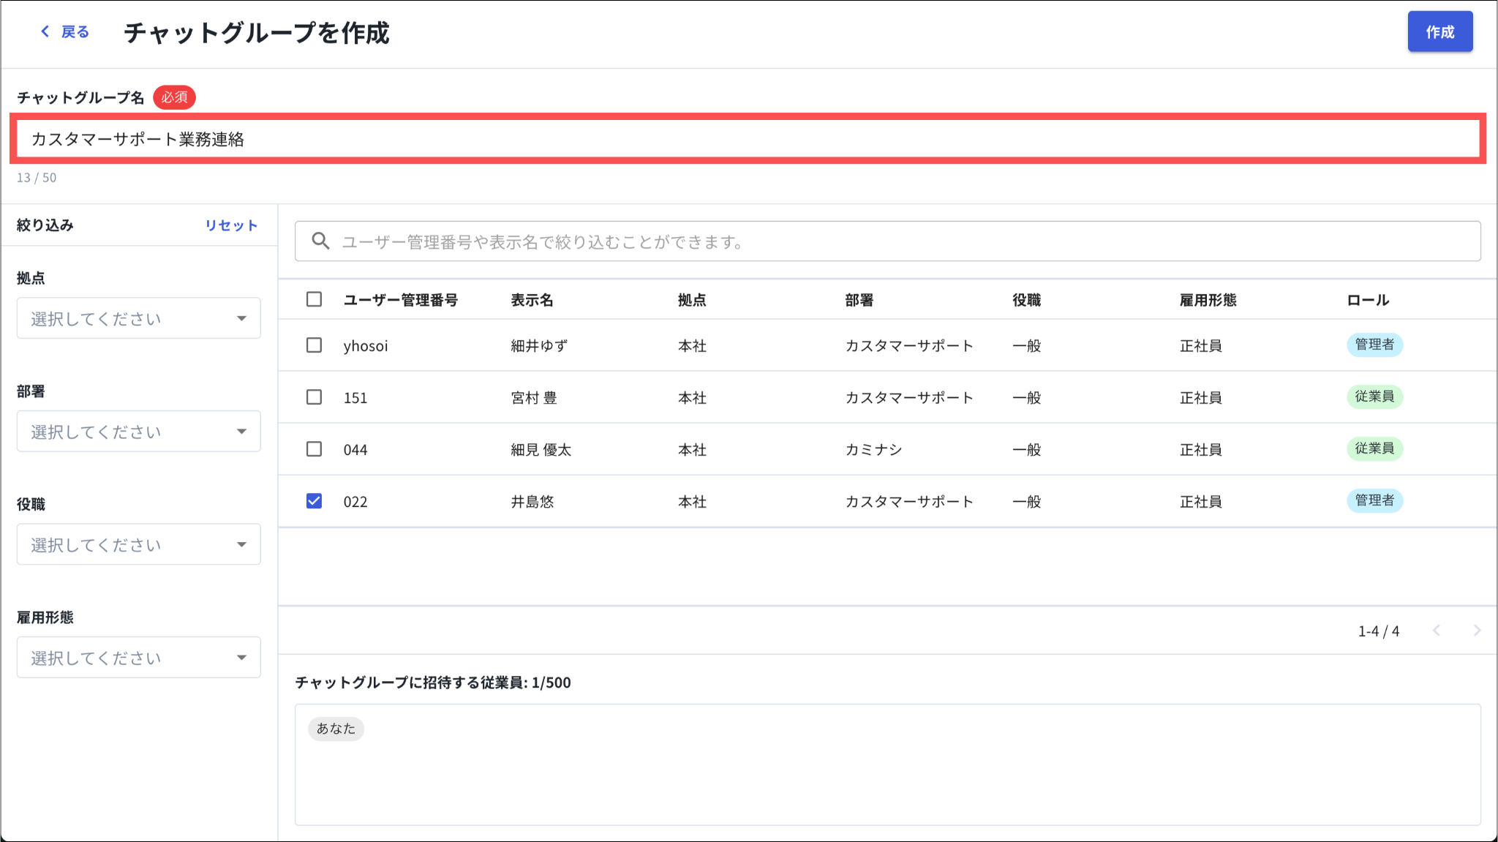
Task: Click the あなた member chip
Action: pyautogui.click(x=336, y=729)
